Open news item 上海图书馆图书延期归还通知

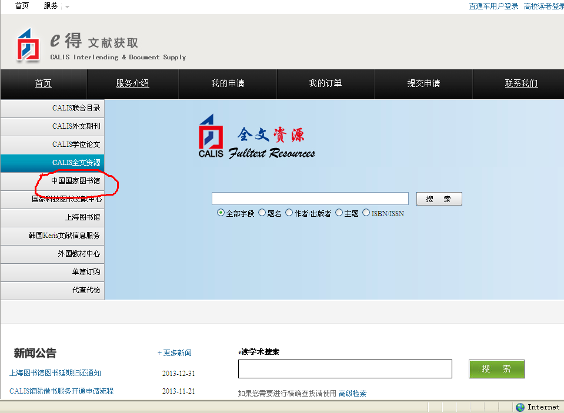click(x=55, y=372)
